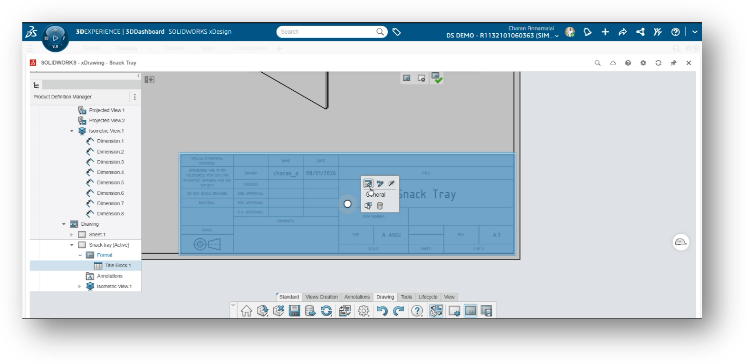This screenshot has width=747, height=364.
Task: Open the 3DEXPERIENCE compass
Action: [x=55, y=38]
